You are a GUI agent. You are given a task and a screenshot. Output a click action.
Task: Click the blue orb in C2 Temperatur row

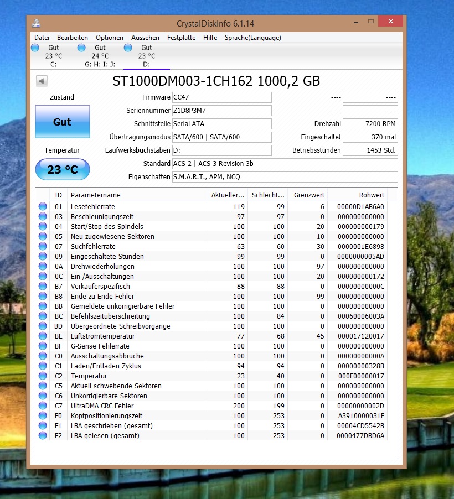click(43, 376)
